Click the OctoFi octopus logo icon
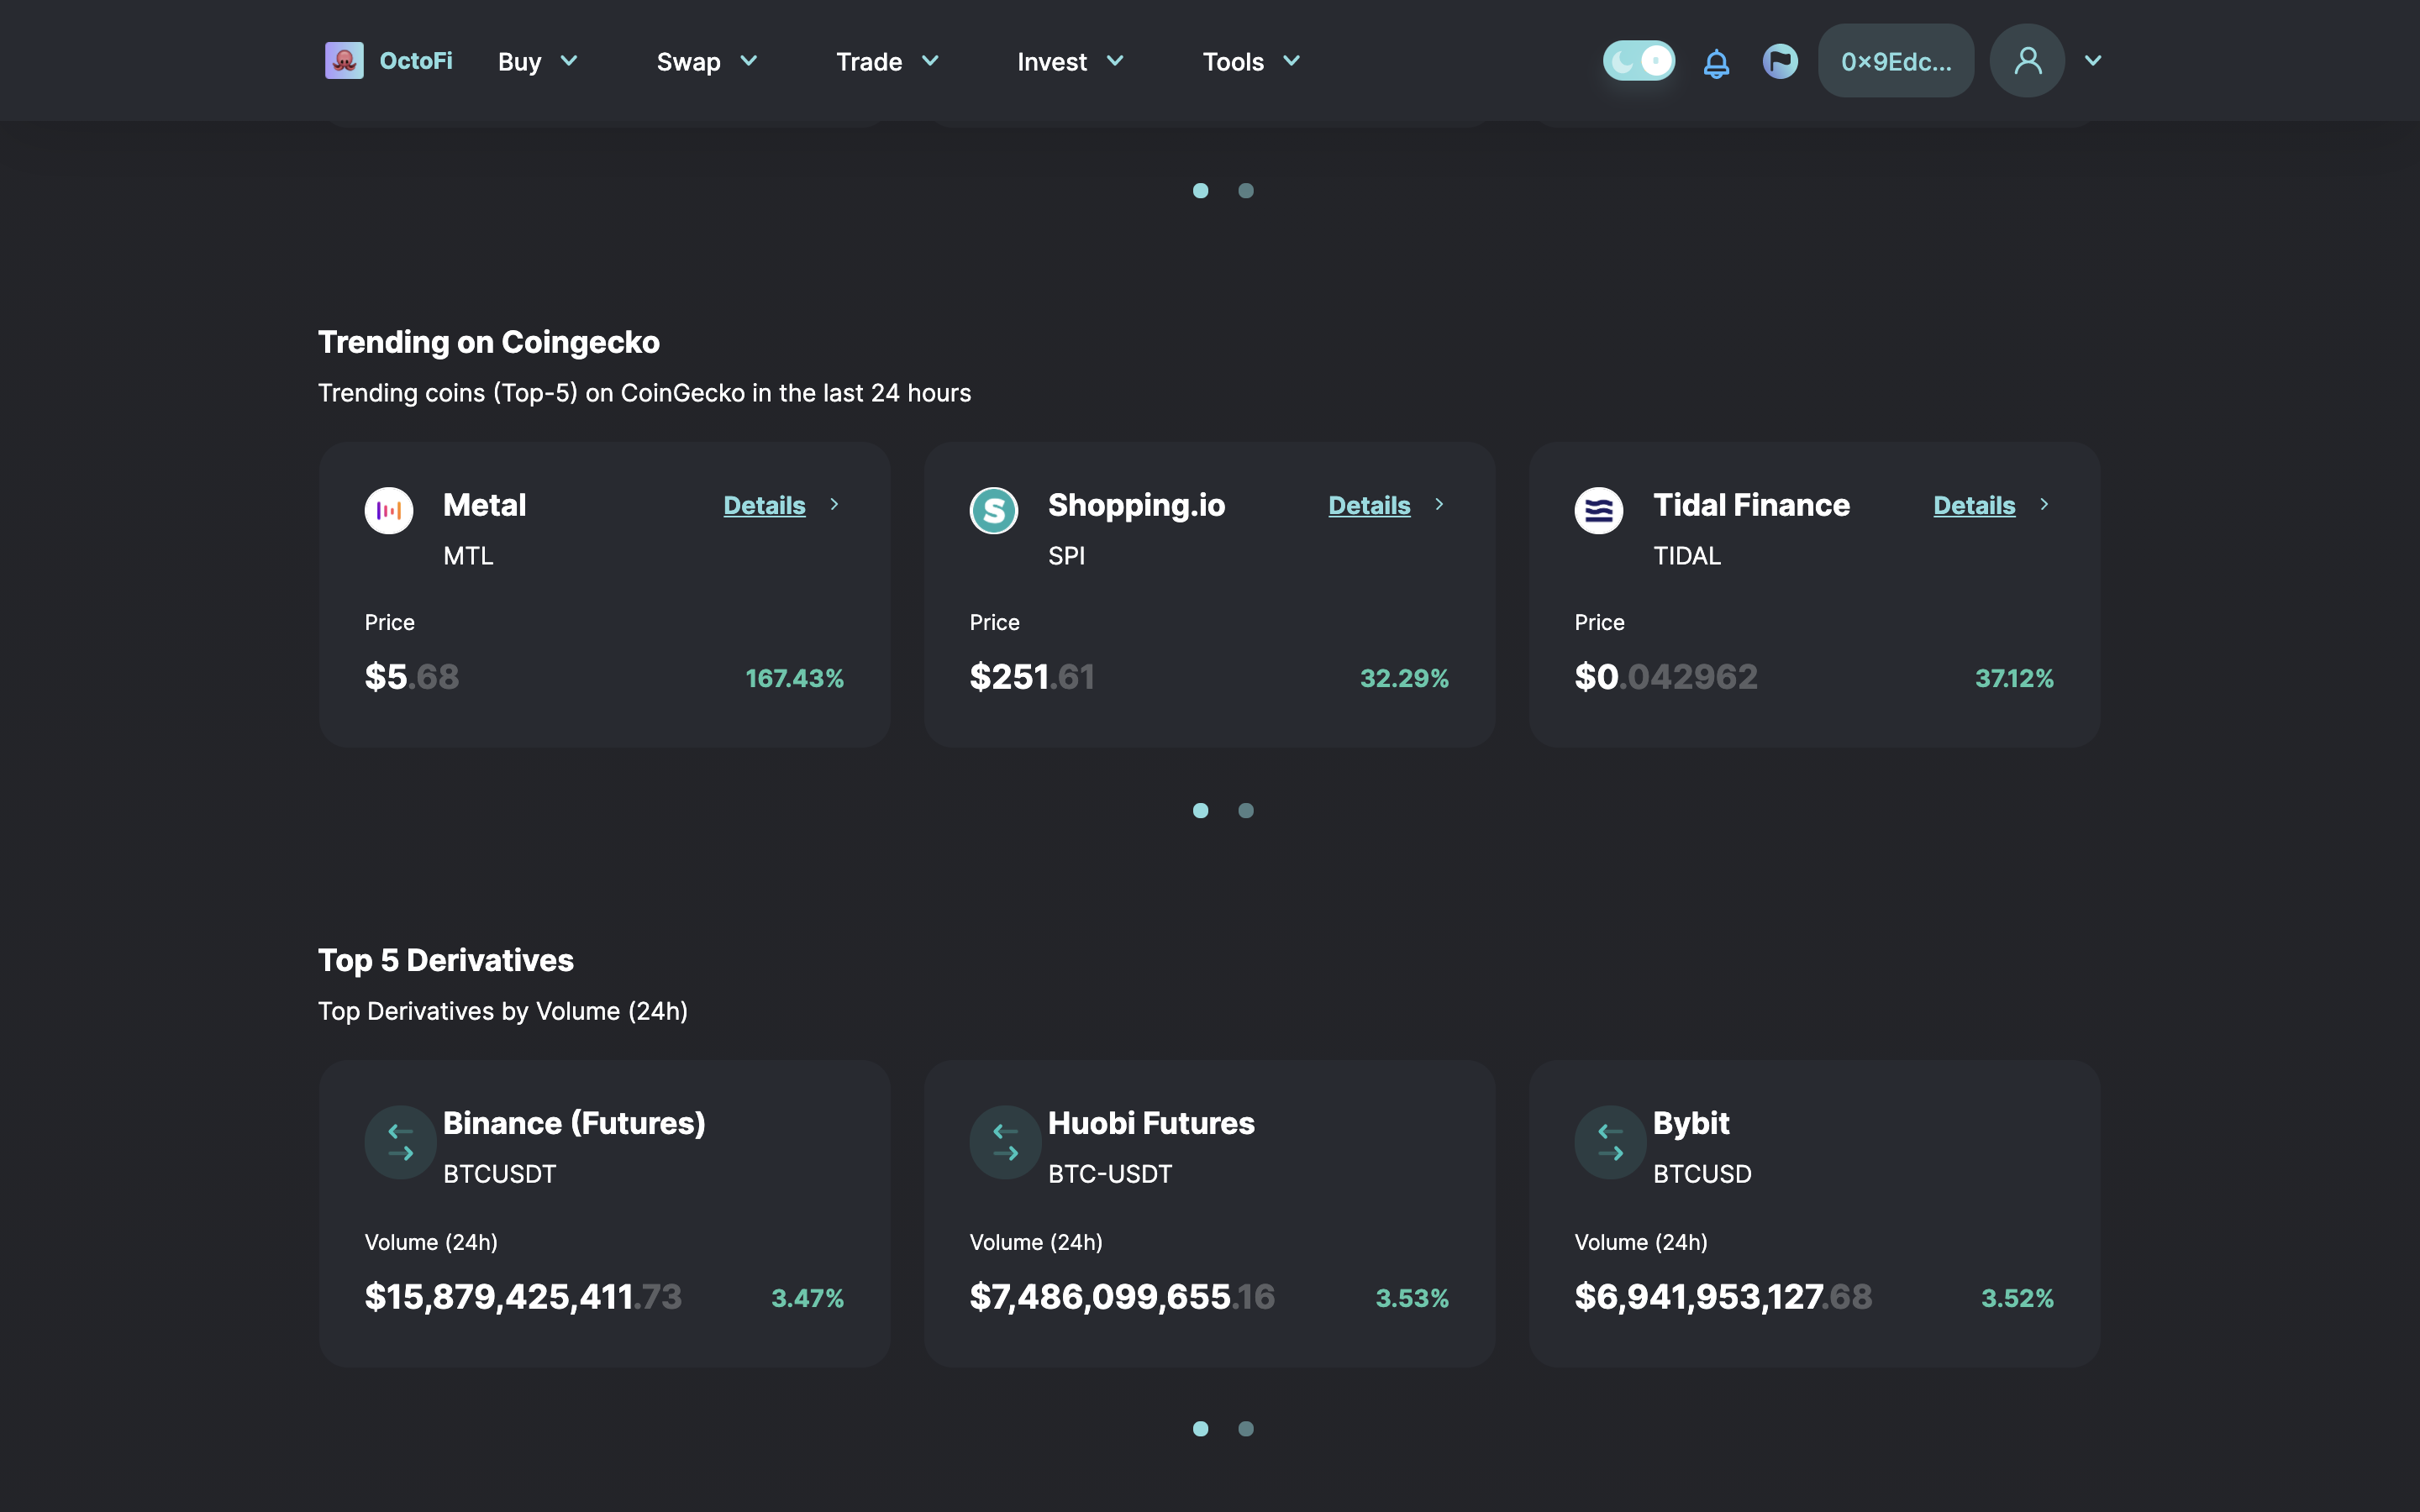Image resolution: width=2420 pixels, height=1512 pixels. coord(344,61)
